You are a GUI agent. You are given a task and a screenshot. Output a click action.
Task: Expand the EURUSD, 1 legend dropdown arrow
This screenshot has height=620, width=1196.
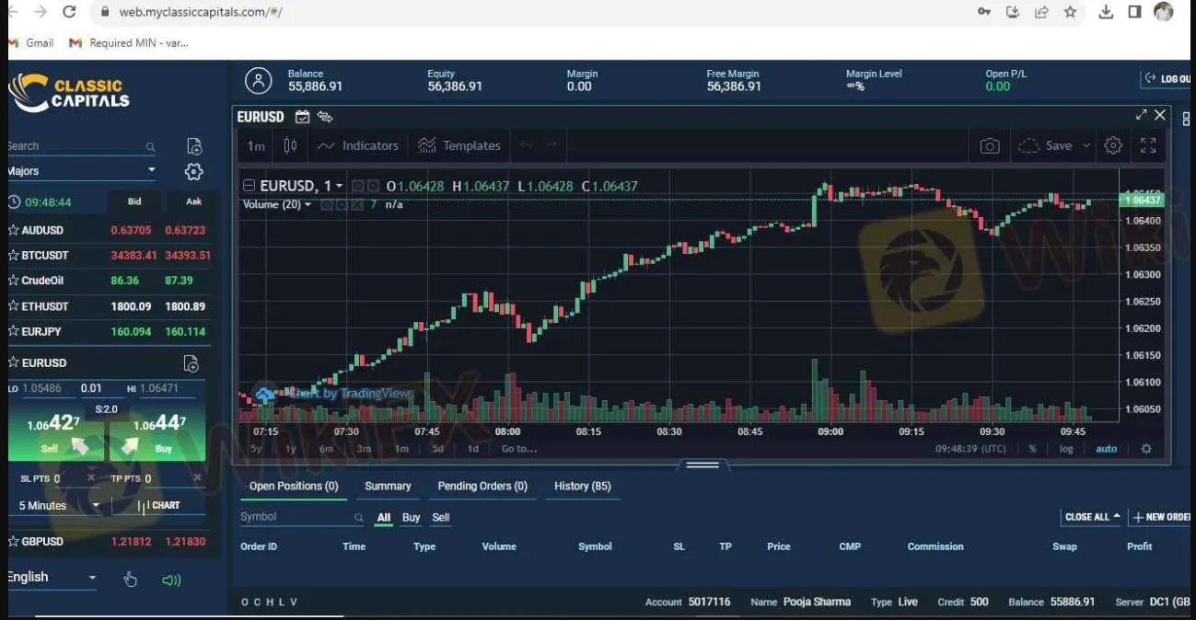[x=339, y=186]
